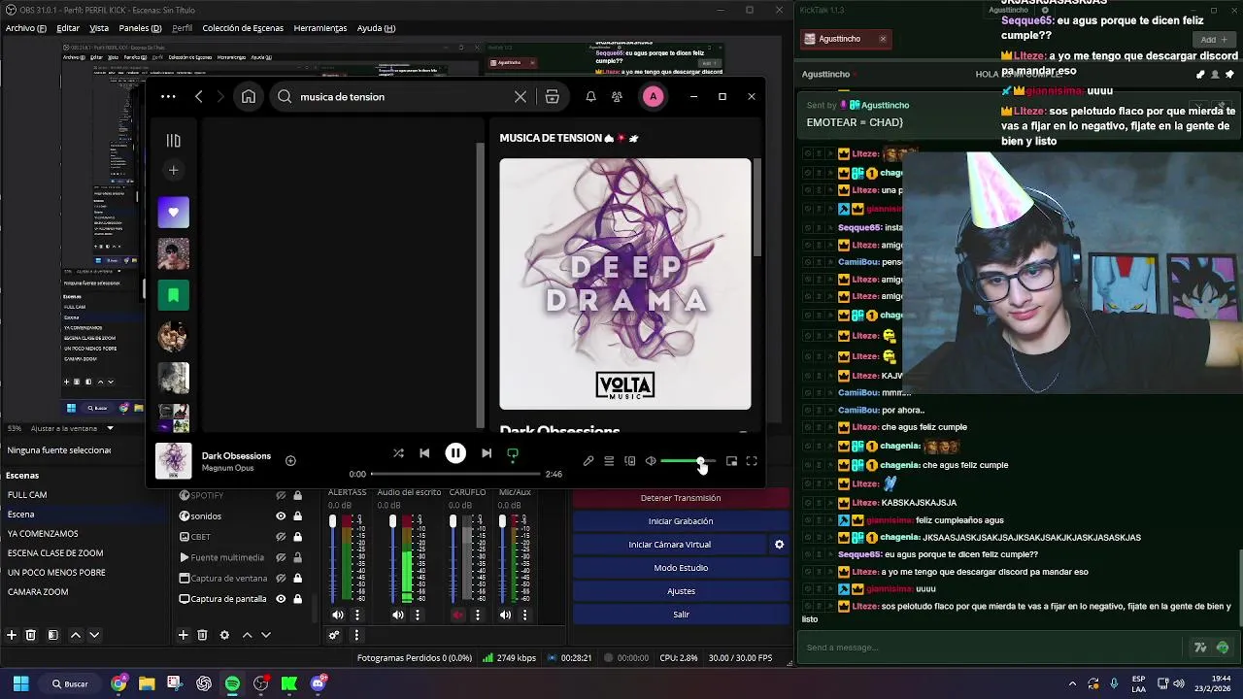Viewport: 1243px width, 699px height.
Task: Seek in the song progress bar
Action: coord(454,474)
